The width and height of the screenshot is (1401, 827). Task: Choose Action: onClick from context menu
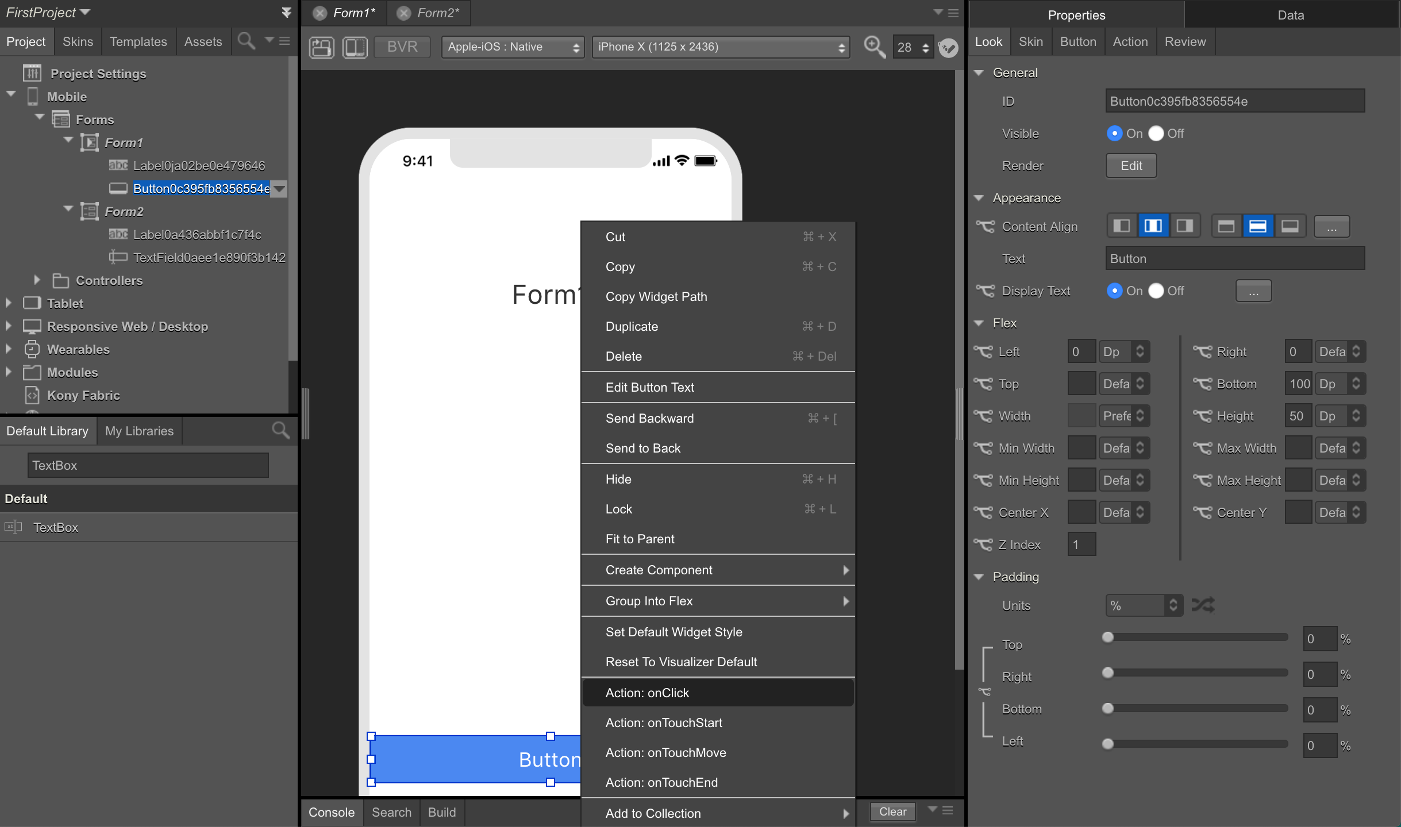click(x=647, y=693)
